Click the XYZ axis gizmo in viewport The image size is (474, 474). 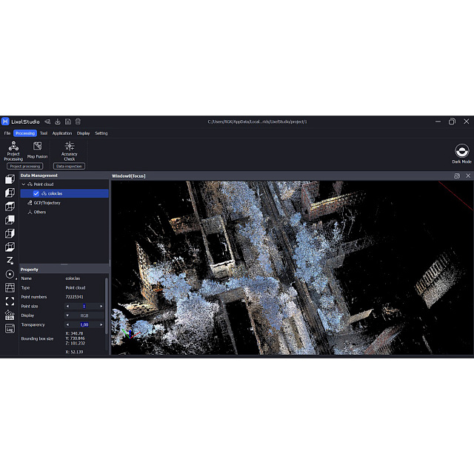(x=130, y=333)
